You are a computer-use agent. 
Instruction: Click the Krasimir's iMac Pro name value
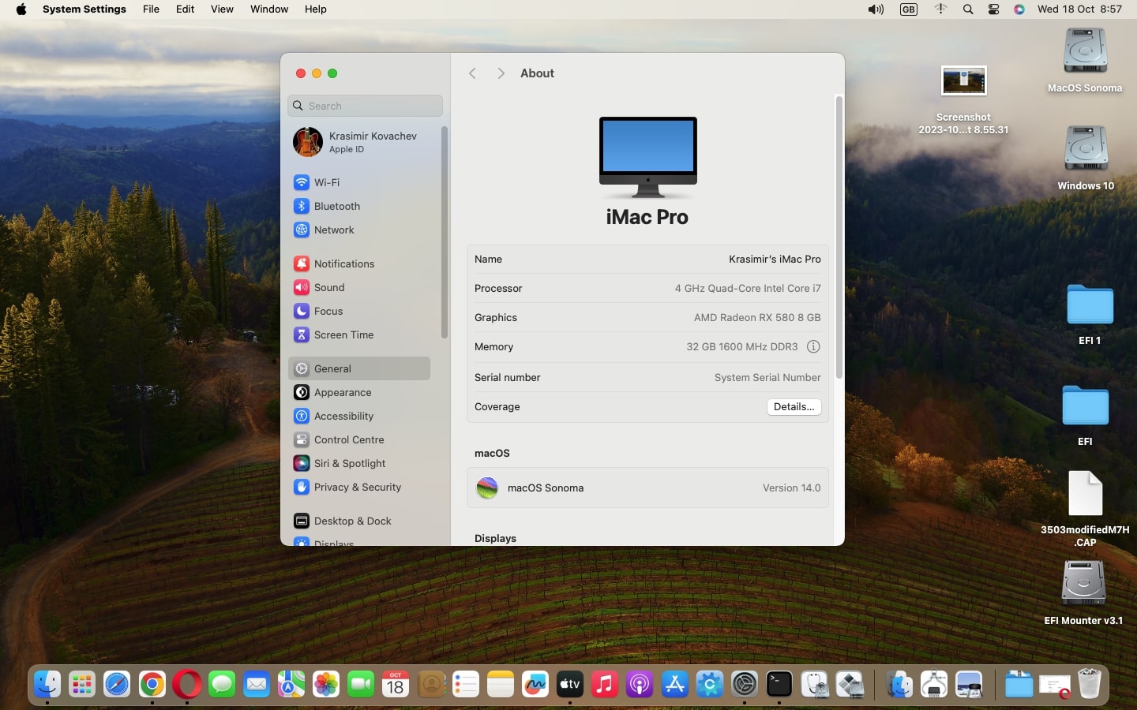(x=775, y=259)
